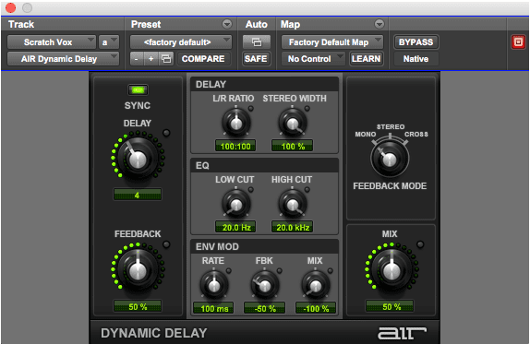Click the Native format indicator

click(x=416, y=59)
